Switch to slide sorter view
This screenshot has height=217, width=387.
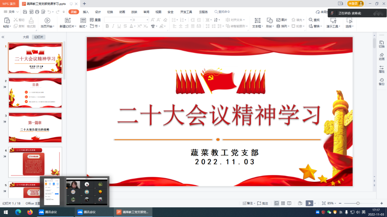(283, 203)
